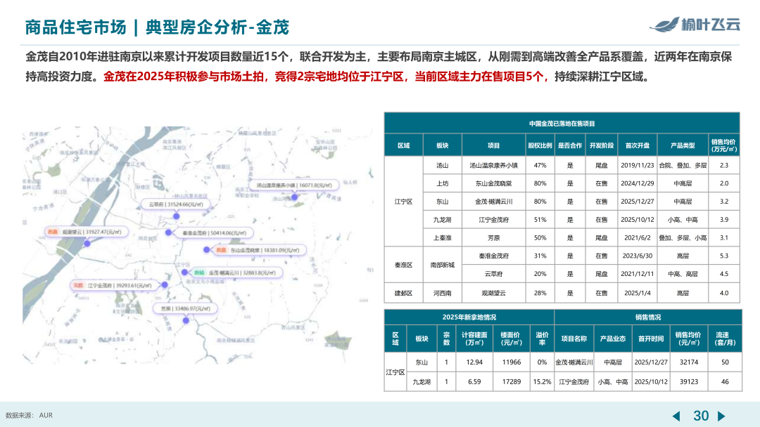Click map label 金茂·樾满云川 32883.8
Viewport: 760px width, 427px height.
tap(236, 272)
